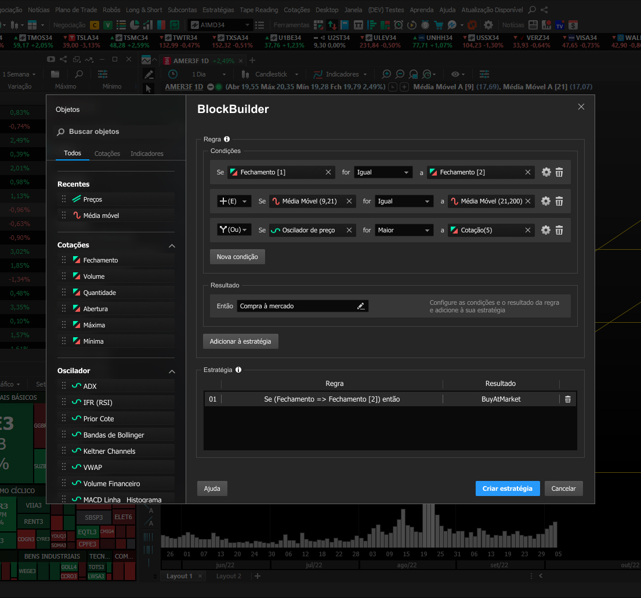Viewport: 641px width, 598px height.
Task: Switch to the Indicadores tab in the Objetos panel
Action: 147,154
